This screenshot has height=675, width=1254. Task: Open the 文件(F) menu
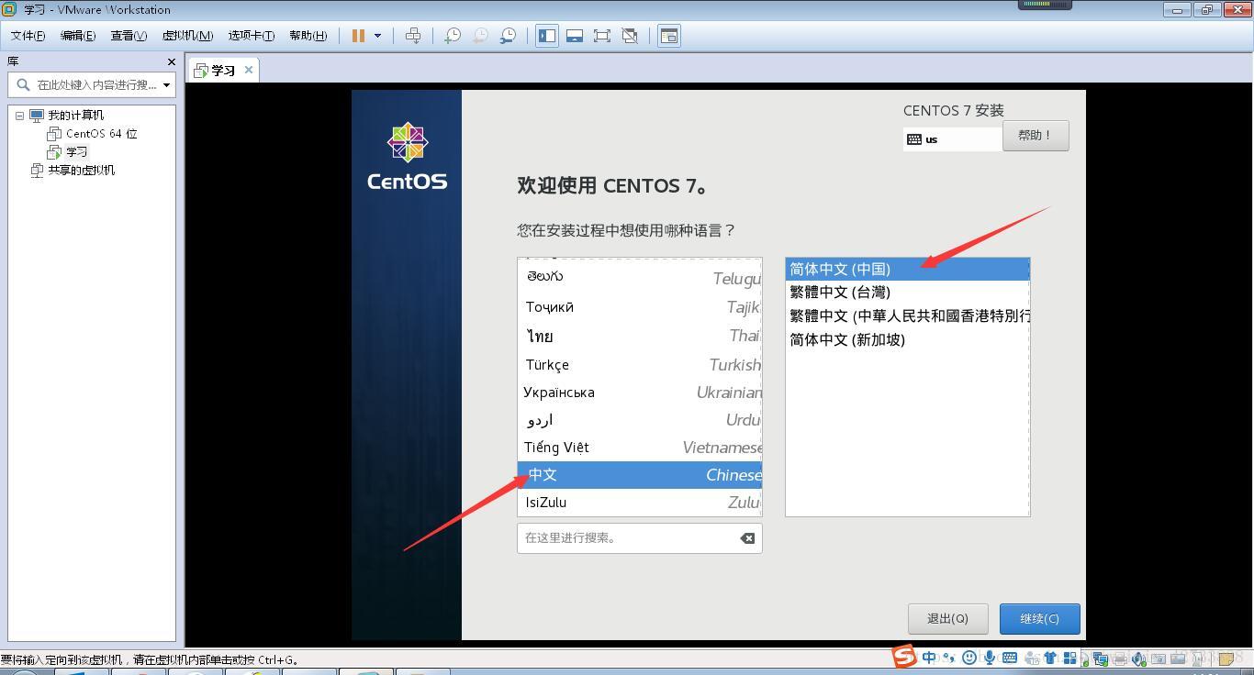28,36
